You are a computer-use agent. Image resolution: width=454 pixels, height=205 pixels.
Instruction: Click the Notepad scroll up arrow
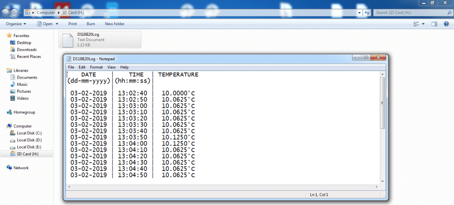click(x=382, y=74)
